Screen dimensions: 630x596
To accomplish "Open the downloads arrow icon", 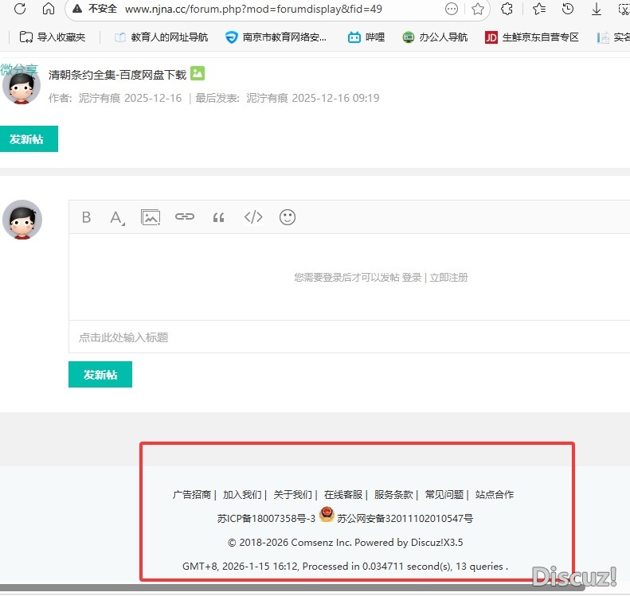I will point(597,9).
